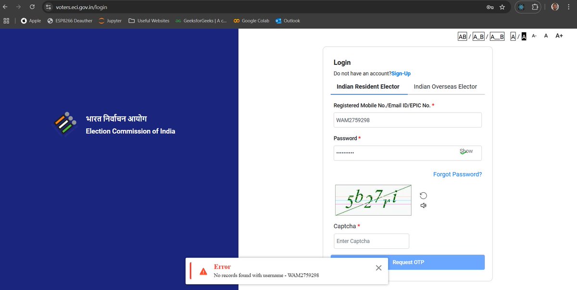Play the captcha audio with the speaker icon
This screenshot has height=290, width=577.
(423, 206)
